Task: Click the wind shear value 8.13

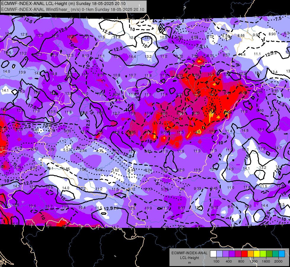Action: 86,55
